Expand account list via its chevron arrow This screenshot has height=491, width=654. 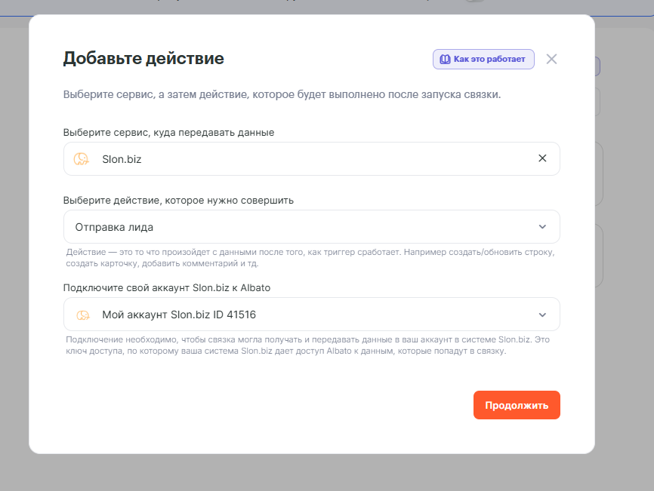click(x=541, y=315)
